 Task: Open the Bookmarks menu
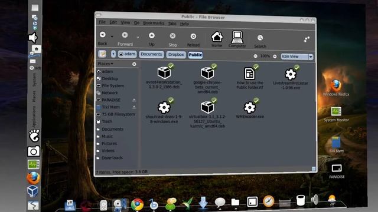(x=154, y=23)
